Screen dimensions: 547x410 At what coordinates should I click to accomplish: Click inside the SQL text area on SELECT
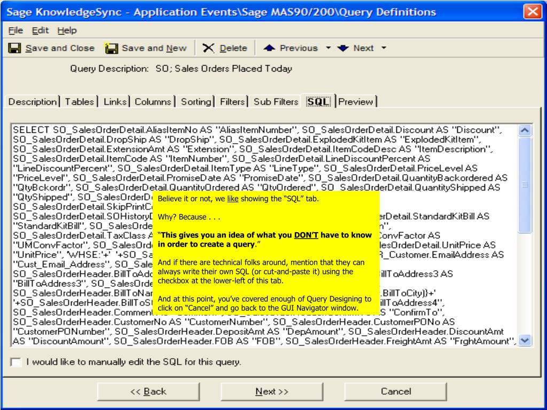click(x=31, y=130)
